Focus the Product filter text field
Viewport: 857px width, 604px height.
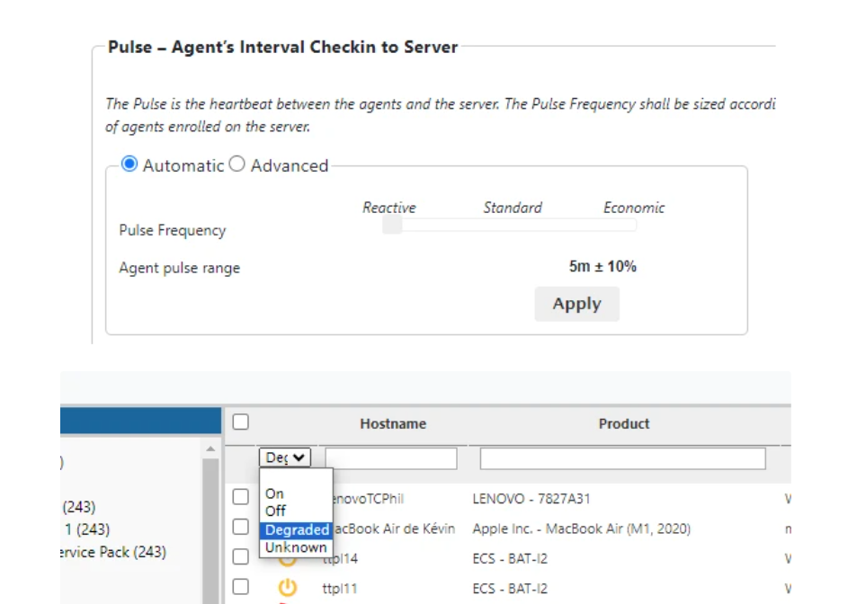coord(622,458)
